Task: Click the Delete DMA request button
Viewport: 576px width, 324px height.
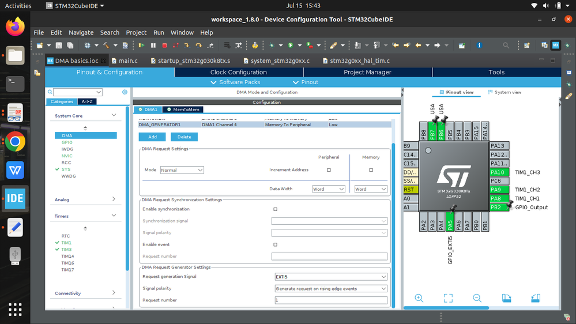Action: point(184,137)
